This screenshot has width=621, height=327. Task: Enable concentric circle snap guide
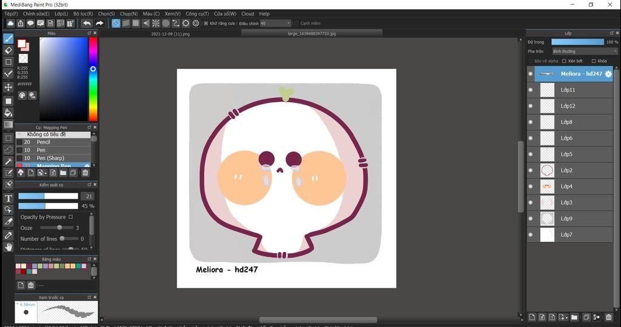coord(166,24)
